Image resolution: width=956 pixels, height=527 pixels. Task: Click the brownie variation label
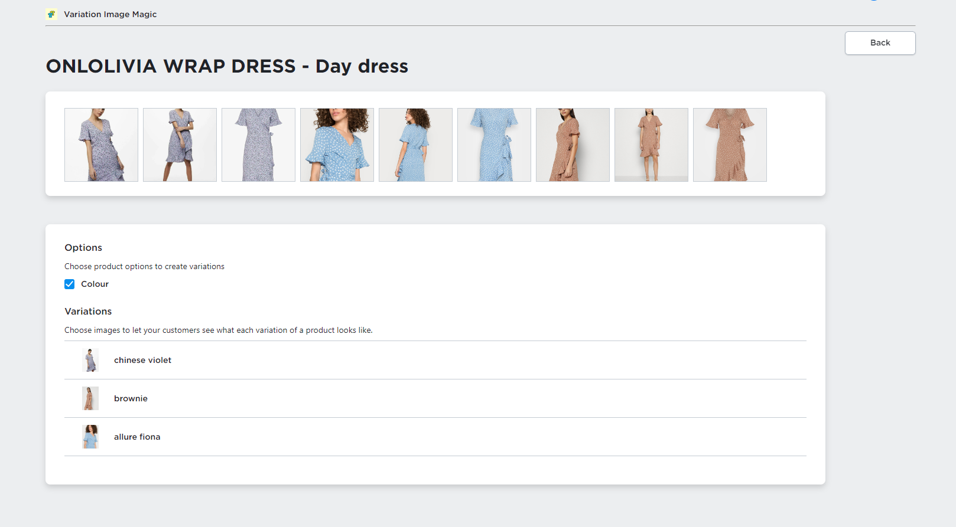131,398
